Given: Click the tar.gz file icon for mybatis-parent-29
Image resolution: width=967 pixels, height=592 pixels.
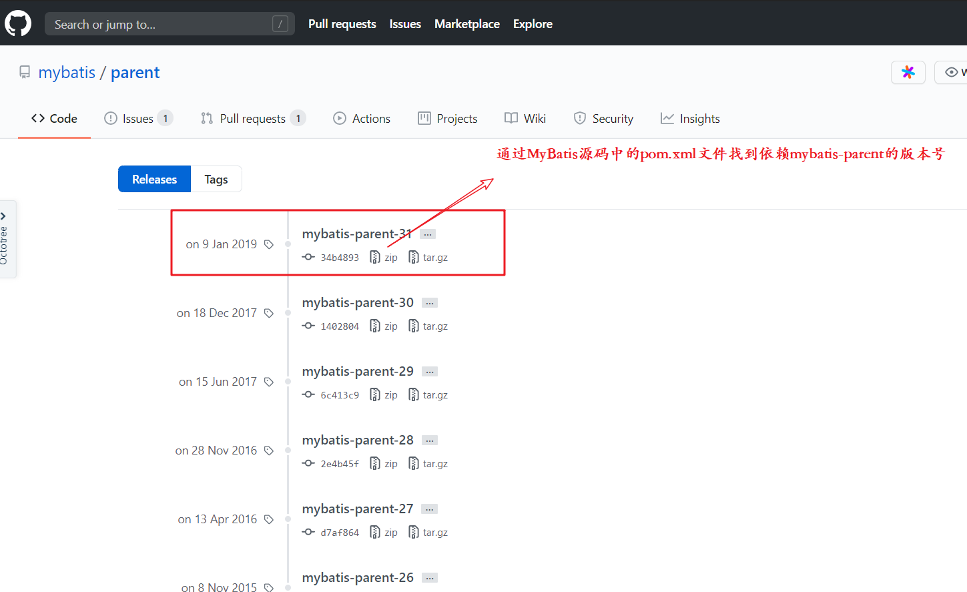Looking at the screenshot, I should click(414, 394).
